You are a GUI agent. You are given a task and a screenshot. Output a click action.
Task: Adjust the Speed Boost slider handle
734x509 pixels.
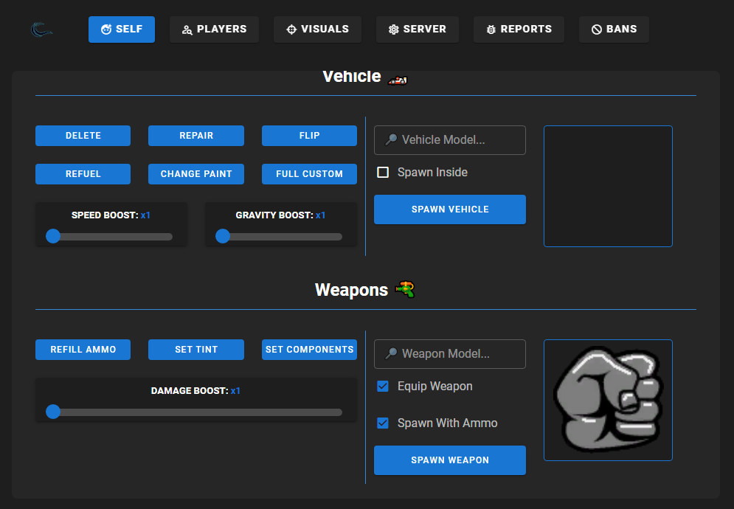click(x=53, y=236)
